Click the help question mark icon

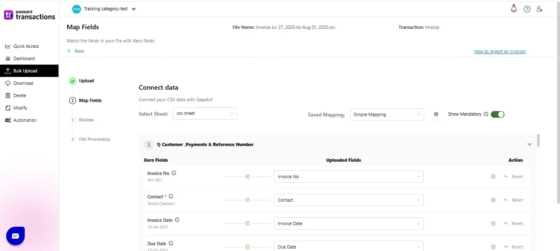527,9
